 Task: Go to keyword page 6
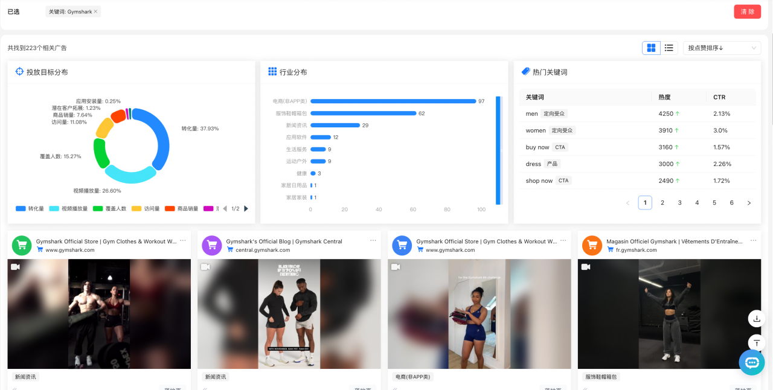[732, 203]
